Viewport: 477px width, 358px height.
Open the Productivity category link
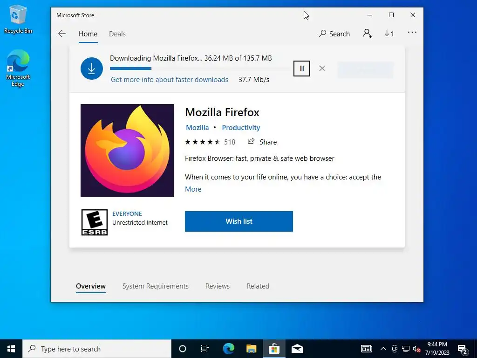(241, 128)
